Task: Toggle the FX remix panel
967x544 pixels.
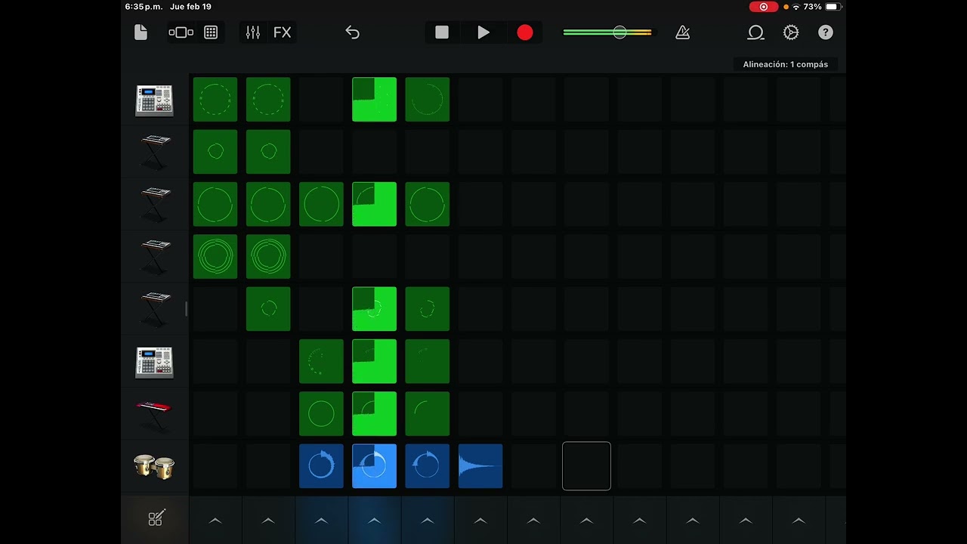Action: click(282, 32)
